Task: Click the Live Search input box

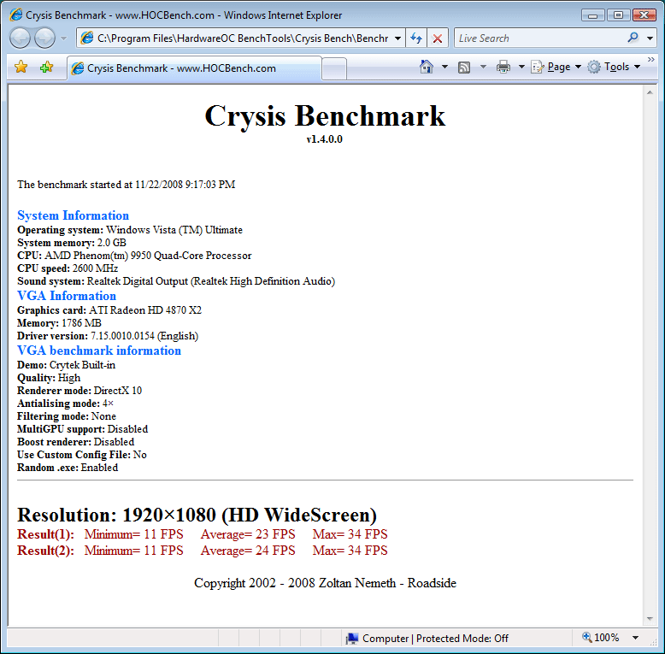Action: pos(538,38)
